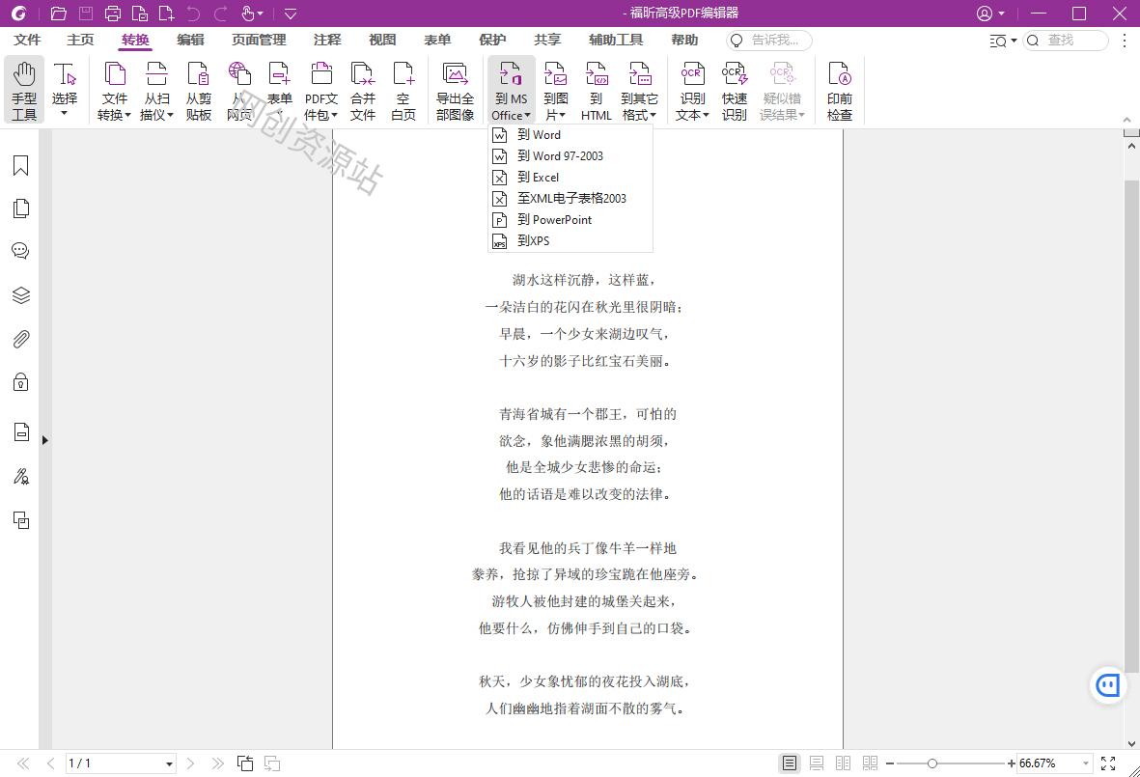
Task: Open the Security lock panel
Action: 21,381
